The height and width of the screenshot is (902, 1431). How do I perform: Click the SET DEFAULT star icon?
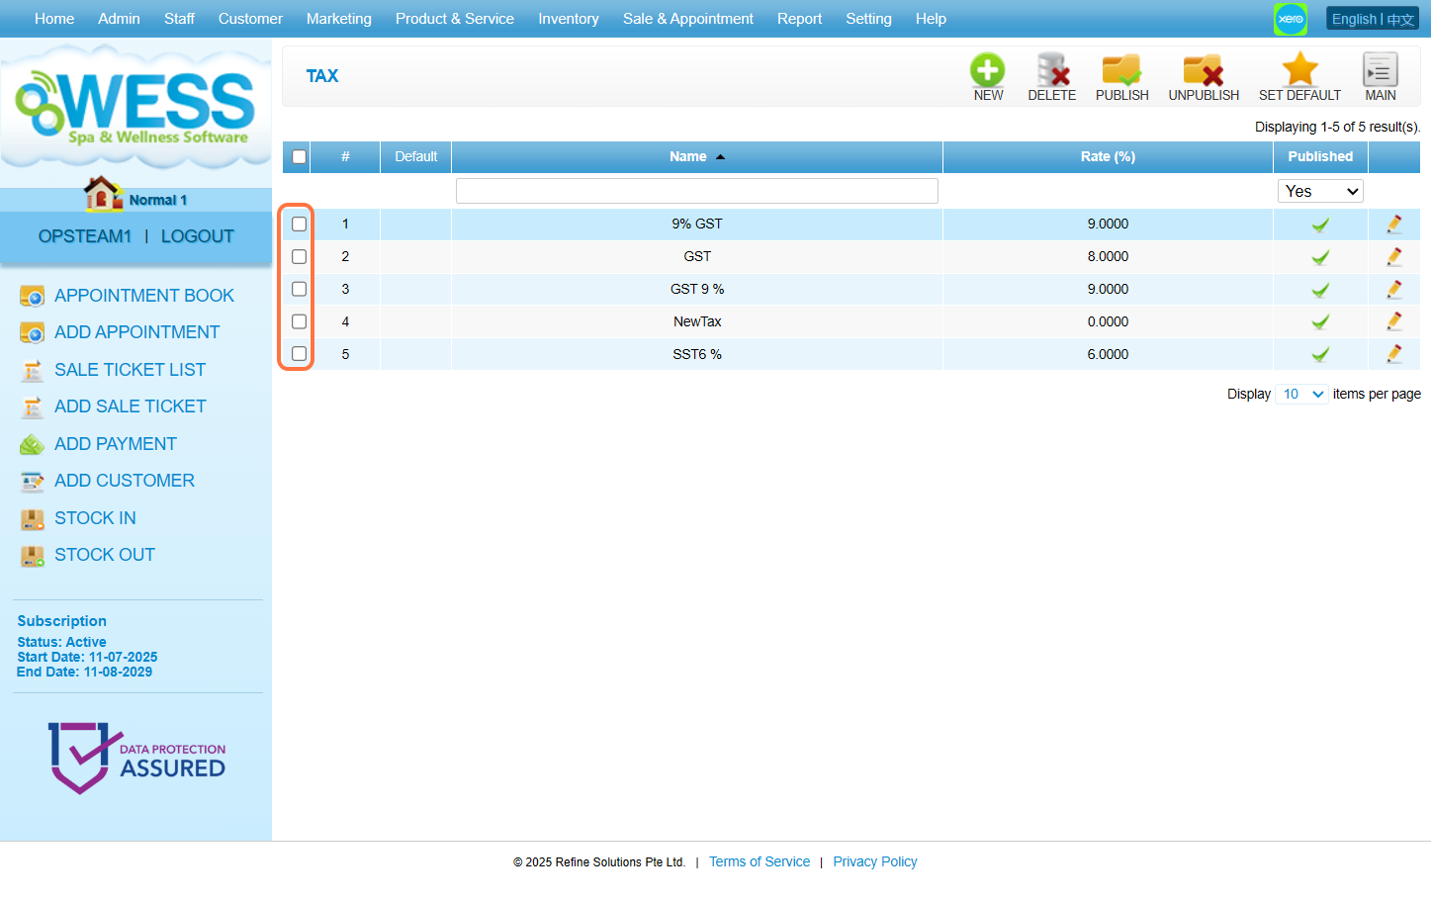(x=1299, y=71)
